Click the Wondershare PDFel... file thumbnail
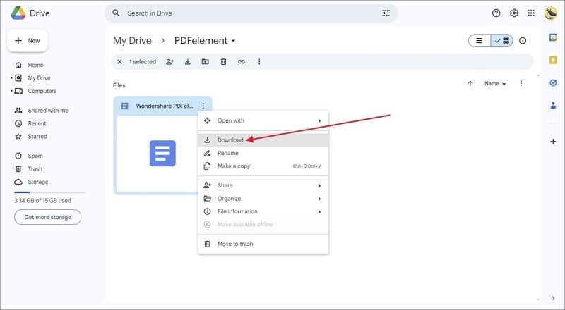The image size is (565, 310). click(x=162, y=154)
